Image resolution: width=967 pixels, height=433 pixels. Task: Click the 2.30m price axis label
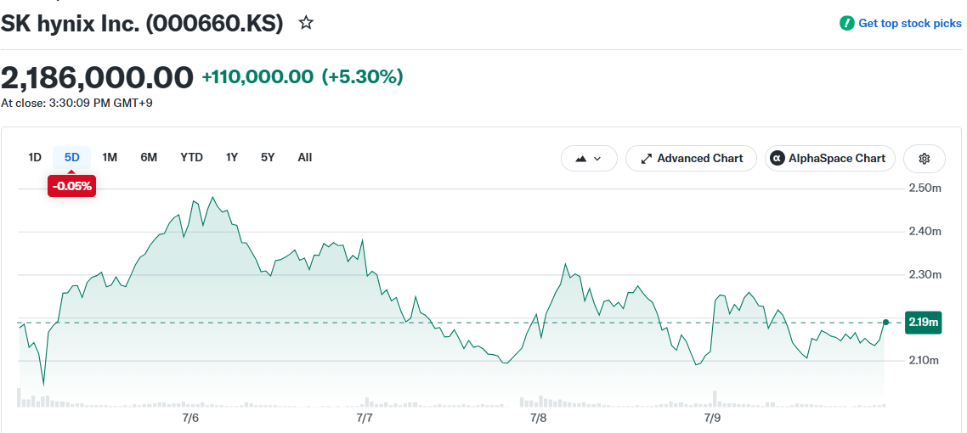[925, 275]
